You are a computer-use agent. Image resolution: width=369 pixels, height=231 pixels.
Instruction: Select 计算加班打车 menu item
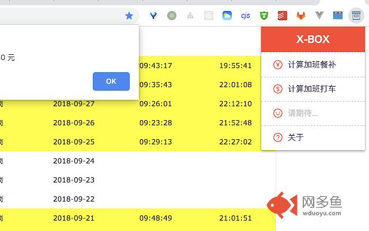click(x=313, y=89)
